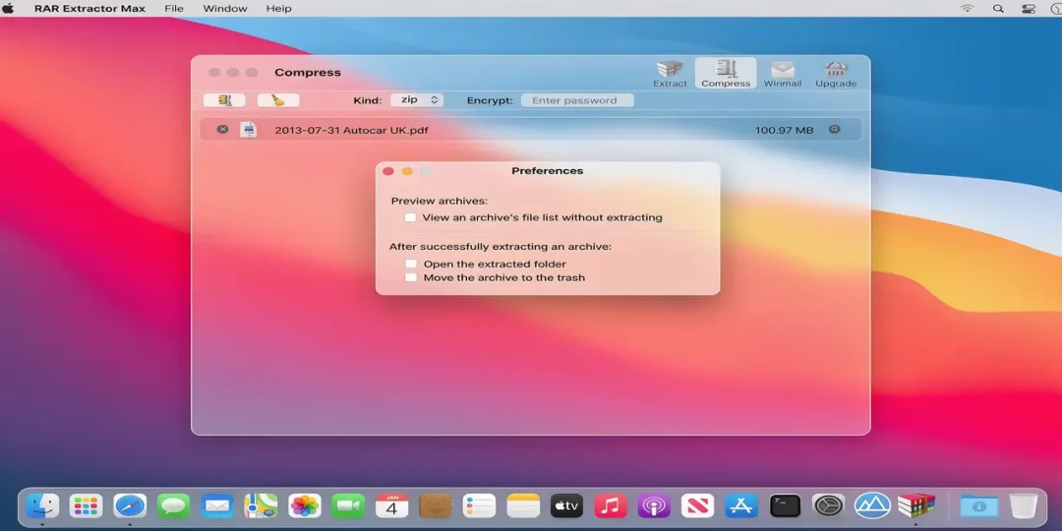The height and width of the screenshot is (531, 1062).
Task: Open Messages from the dock
Action: (x=173, y=505)
